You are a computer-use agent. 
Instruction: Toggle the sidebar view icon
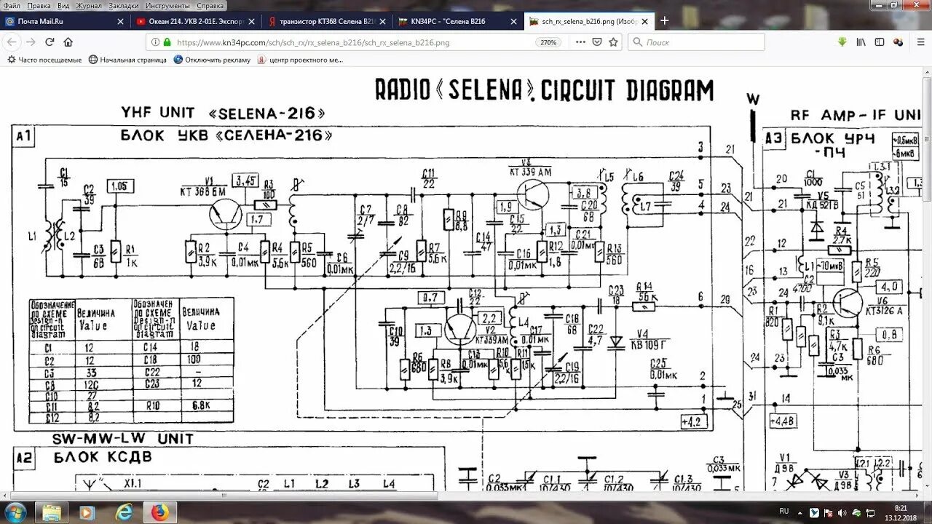pyautogui.click(x=880, y=42)
